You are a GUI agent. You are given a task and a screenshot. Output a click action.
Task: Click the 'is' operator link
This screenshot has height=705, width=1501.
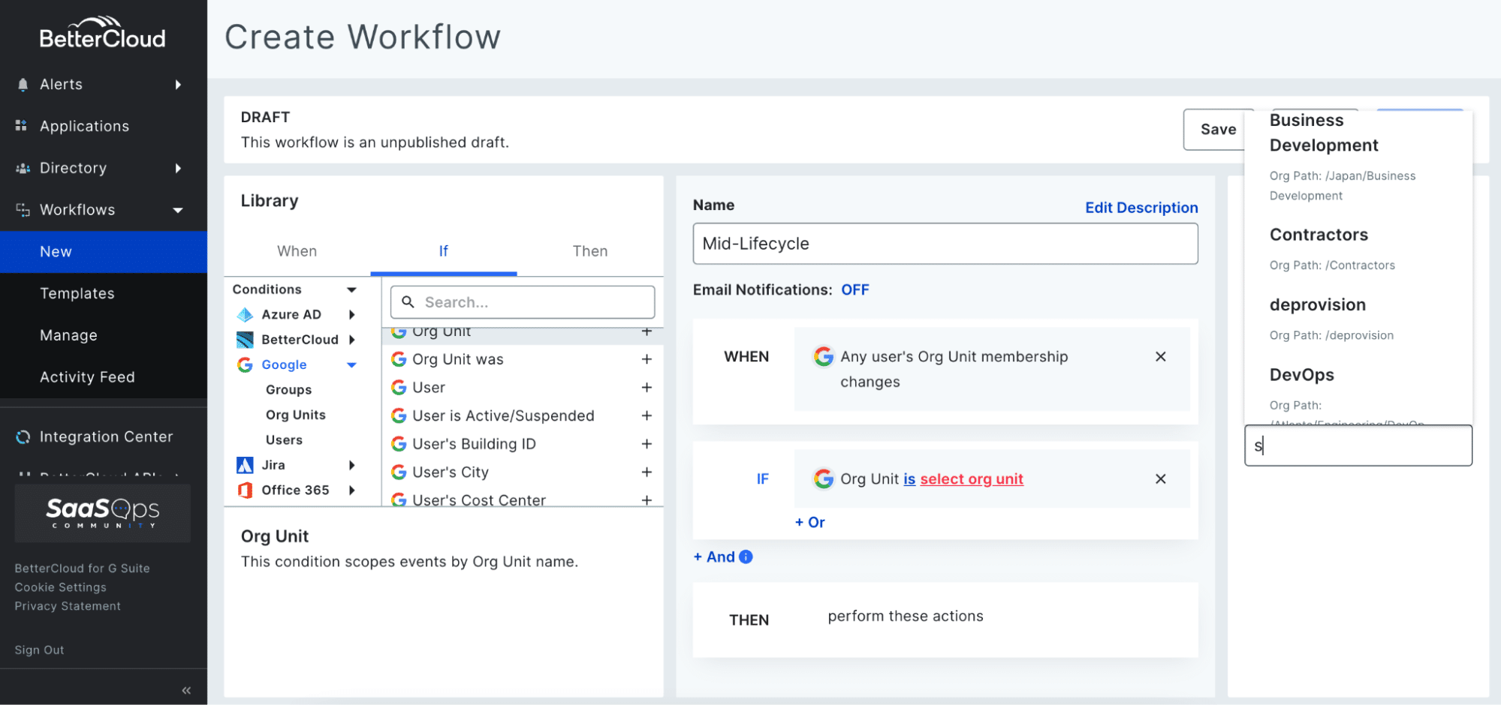click(x=909, y=478)
